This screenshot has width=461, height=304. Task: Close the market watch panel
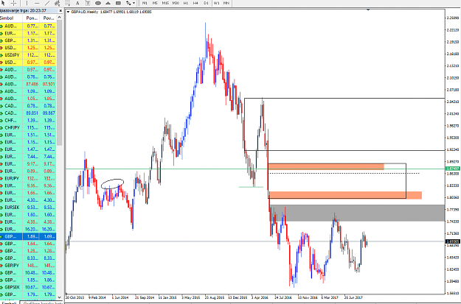pyautogui.click(x=60, y=10)
